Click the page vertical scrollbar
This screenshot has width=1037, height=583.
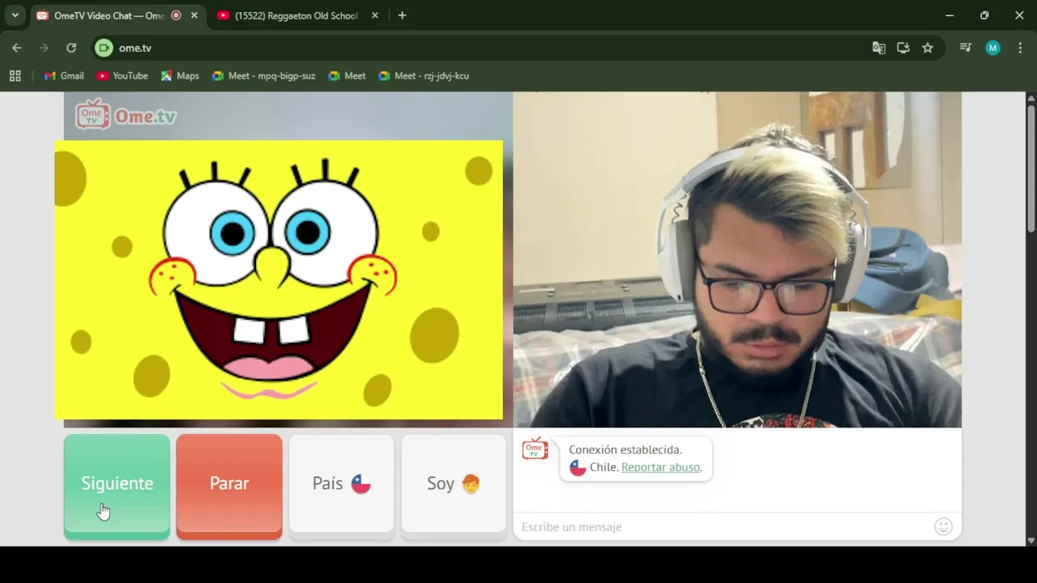(1031, 170)
